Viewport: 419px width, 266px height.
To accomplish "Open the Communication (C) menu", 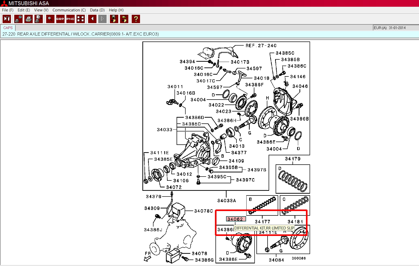I will pos(69,10).
